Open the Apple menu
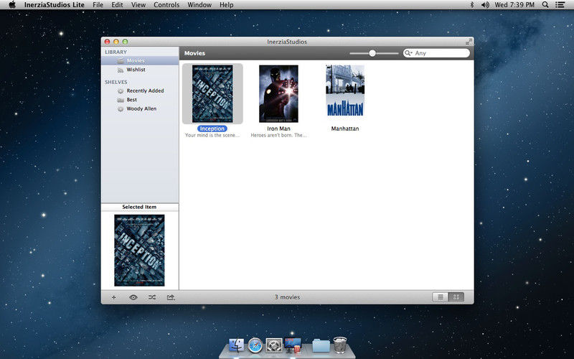Screen dimensions: 574x359 coord(12,5)
